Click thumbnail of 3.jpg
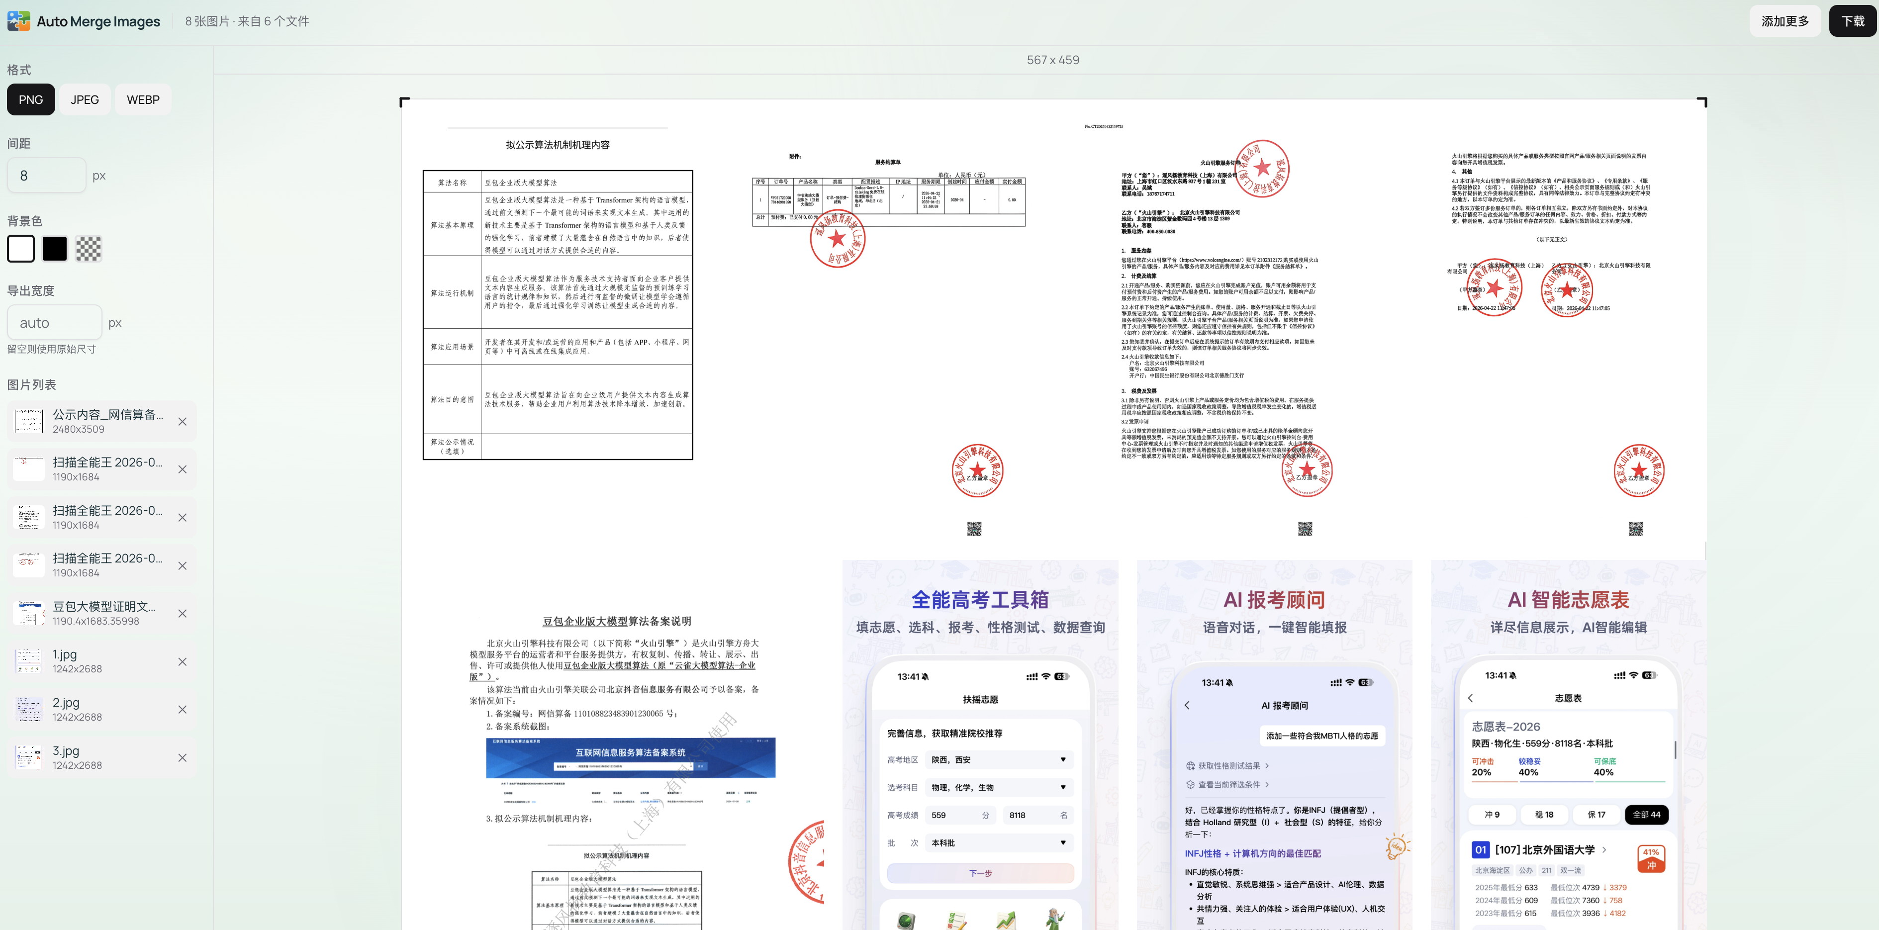Image resolution: width=1879 pixels, height=930 pixels. click(x=28, y=758)
